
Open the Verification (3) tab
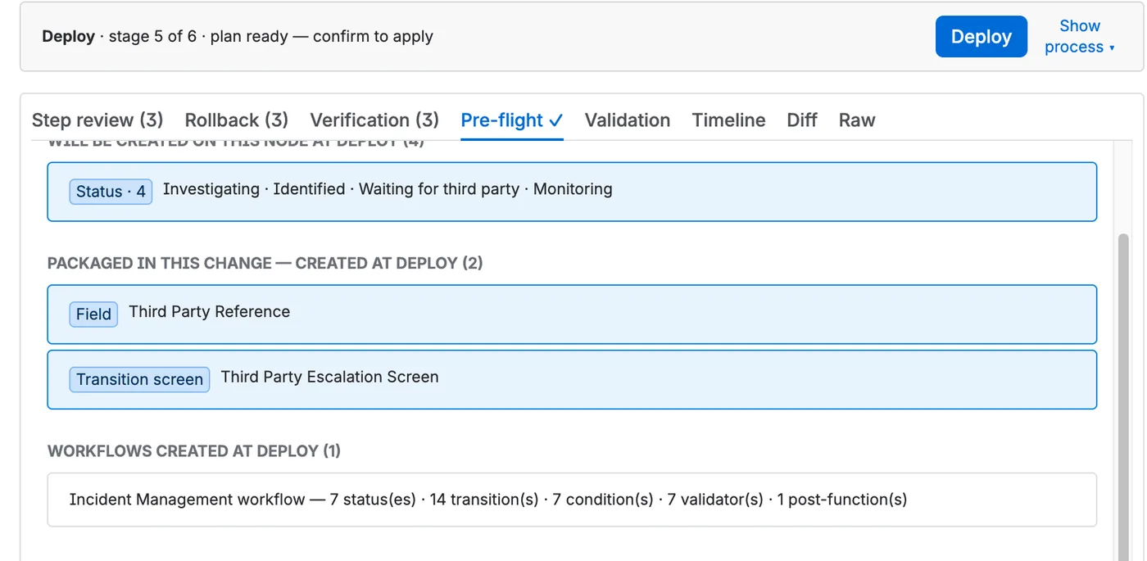coord(374,120)
